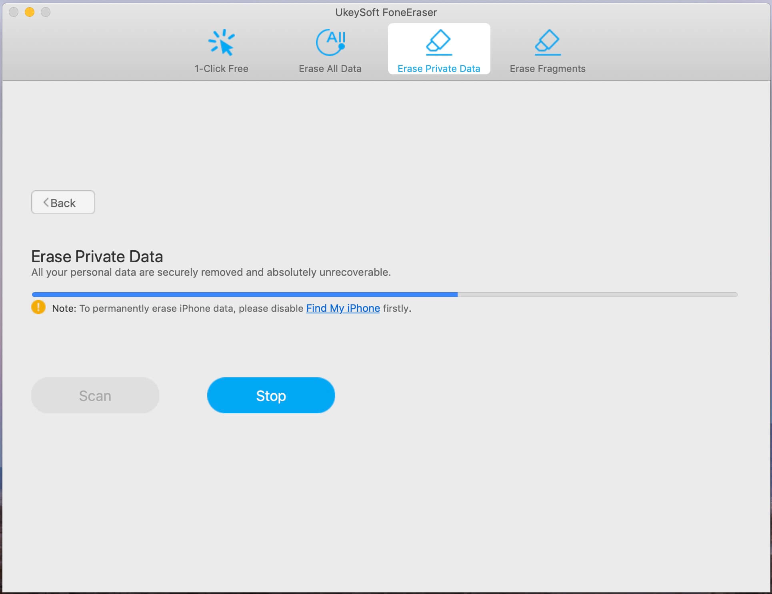Click the Stop button to halt scan
The height and width of the screenshot is (594, 772).
pyautogui.click(x=270, y=395)
